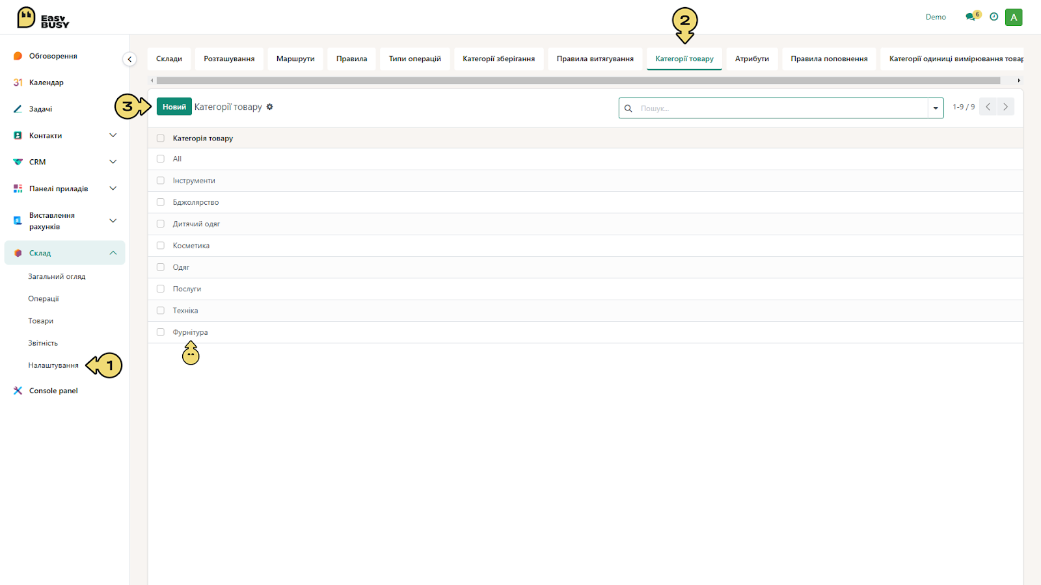Open the green user avatar A

[x=1014, y=18]
